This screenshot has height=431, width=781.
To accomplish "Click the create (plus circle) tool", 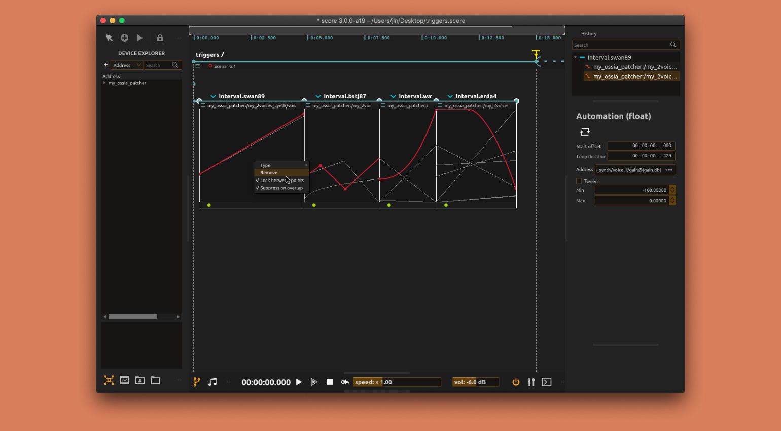I will click(124, 38).
